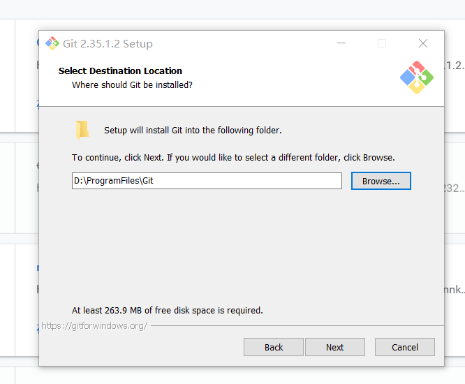Image resolution: width=465 pixels, height=384 pixels.
Task: Click the free disk space requirement text
Action: [168, 310]
